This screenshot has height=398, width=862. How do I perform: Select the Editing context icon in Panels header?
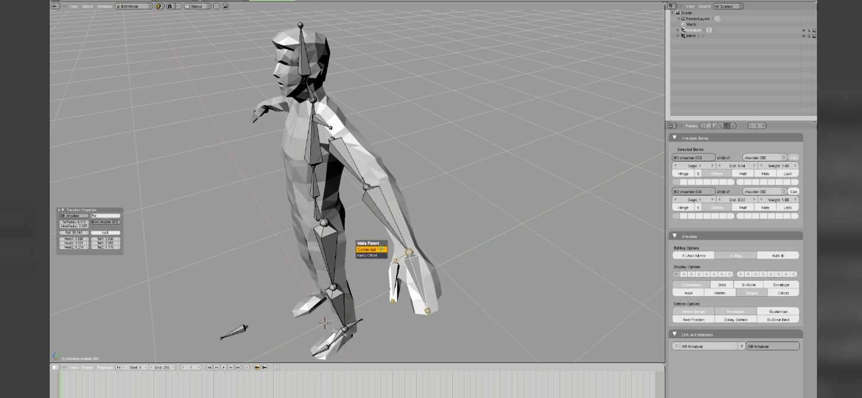[726, 126]
